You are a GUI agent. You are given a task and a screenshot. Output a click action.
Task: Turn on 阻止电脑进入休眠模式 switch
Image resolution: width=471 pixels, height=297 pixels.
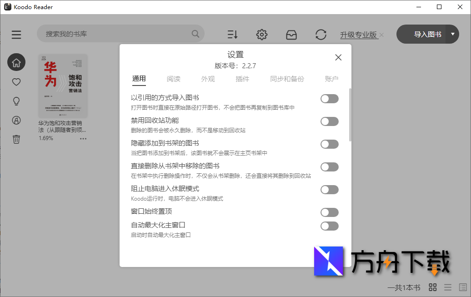329,190
